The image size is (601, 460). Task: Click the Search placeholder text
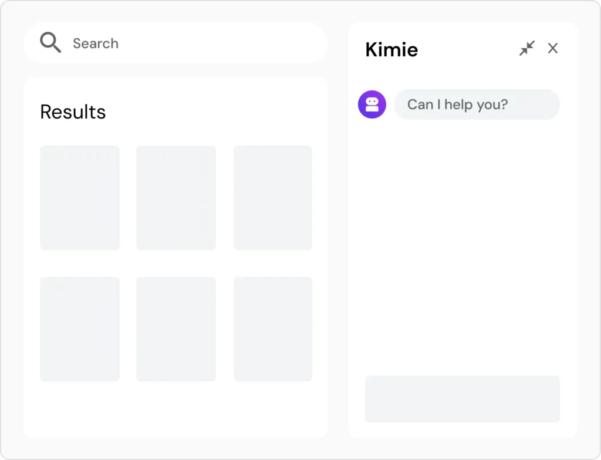(96, 43)
